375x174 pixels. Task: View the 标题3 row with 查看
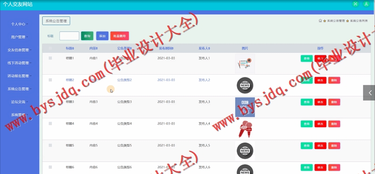click(307, 102)
